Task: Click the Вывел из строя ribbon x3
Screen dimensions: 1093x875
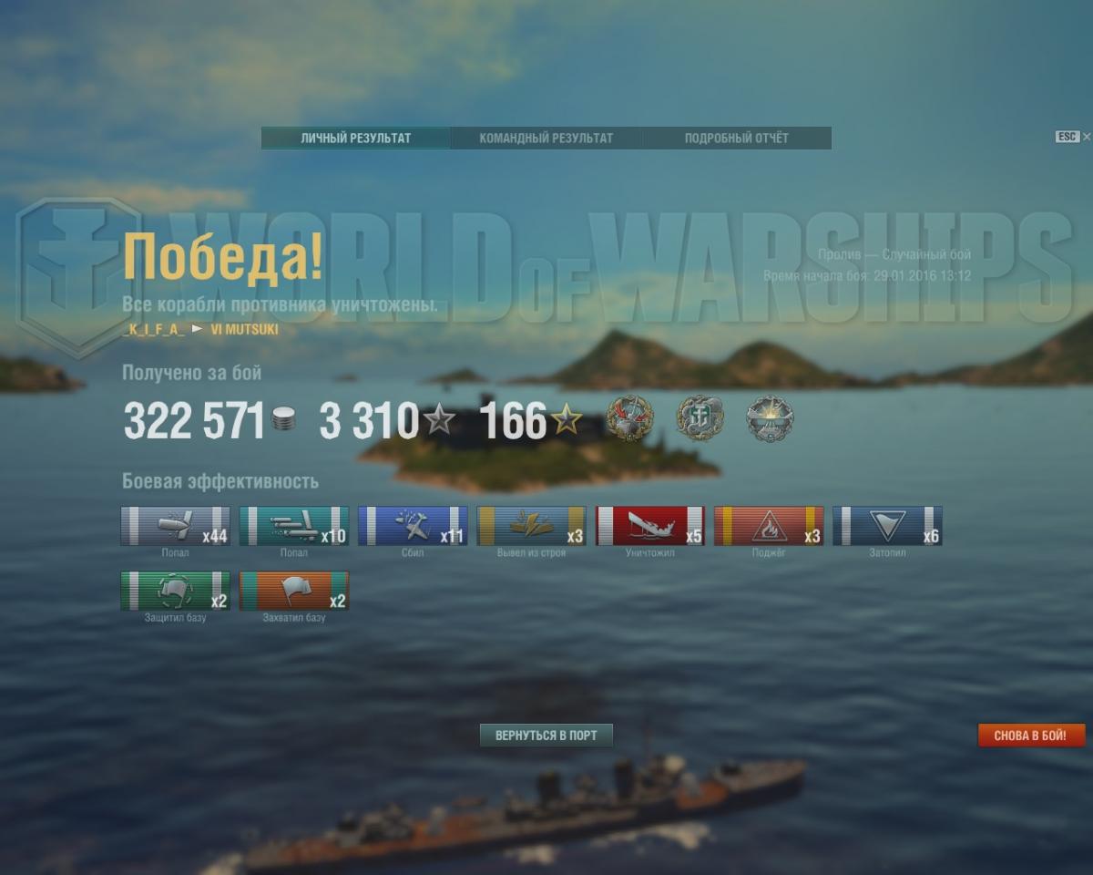Action: point(531,526)
